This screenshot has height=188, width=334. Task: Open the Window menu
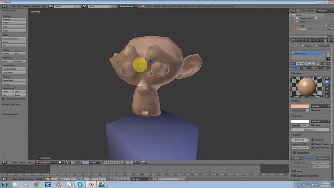36,6
